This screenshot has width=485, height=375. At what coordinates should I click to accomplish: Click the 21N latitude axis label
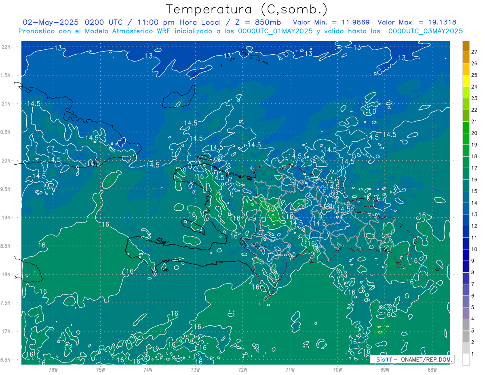(x=7, y=104)
